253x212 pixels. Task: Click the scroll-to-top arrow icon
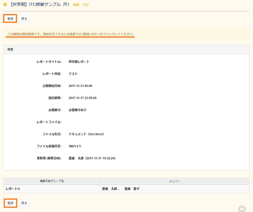pyautogui.click(x=242, y=209)
